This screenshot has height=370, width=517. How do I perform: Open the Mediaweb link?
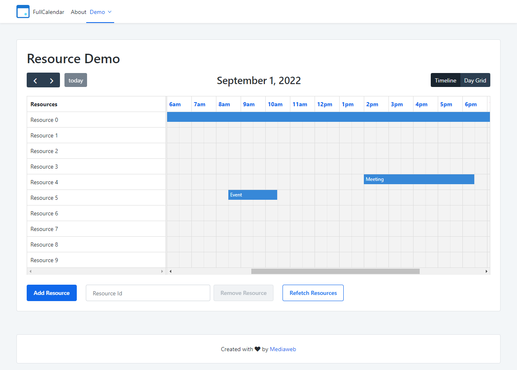(x=283, y=349)
